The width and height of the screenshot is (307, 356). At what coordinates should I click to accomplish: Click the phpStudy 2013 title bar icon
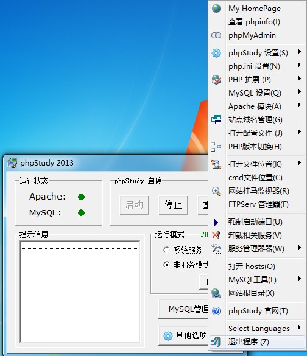[x=12, y=163]
